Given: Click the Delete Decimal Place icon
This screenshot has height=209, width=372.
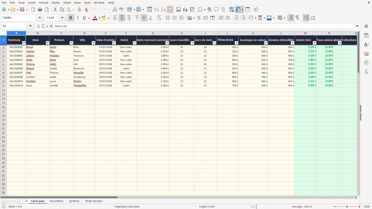Looking at the screenshot, I should click(x=228, y=18).
